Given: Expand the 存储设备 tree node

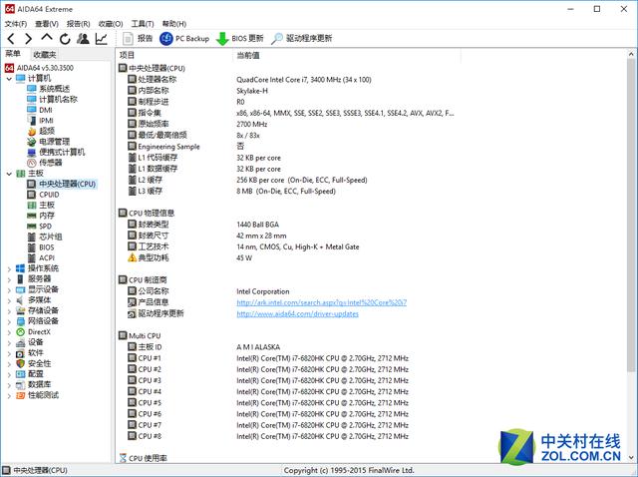Looking at the screenshot, I should pyautogui.click(x=9, y=311).
